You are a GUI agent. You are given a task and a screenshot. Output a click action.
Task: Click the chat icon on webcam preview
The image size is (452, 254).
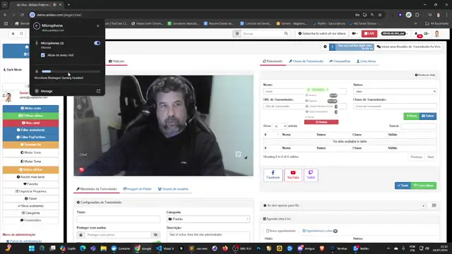pos(238,154)
